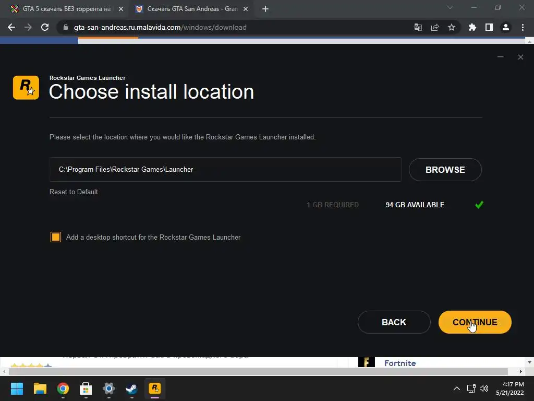This screenshot has width=534, height=401.
Task: Click scroll down arrow of page scrollbar
Action: point(529,362)
